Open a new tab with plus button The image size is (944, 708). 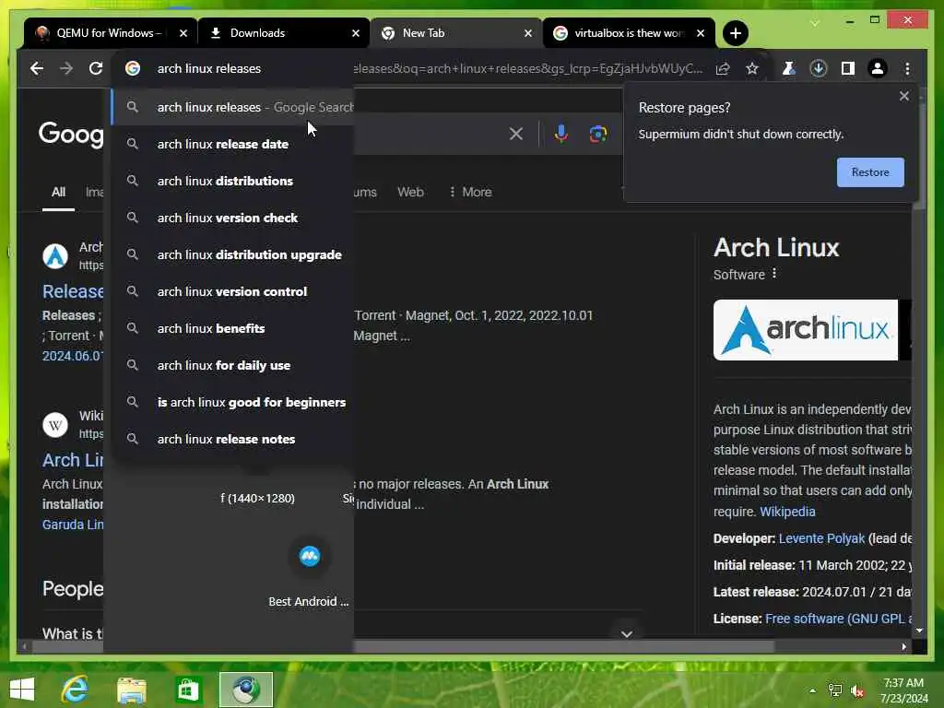[x=735, y=33]
